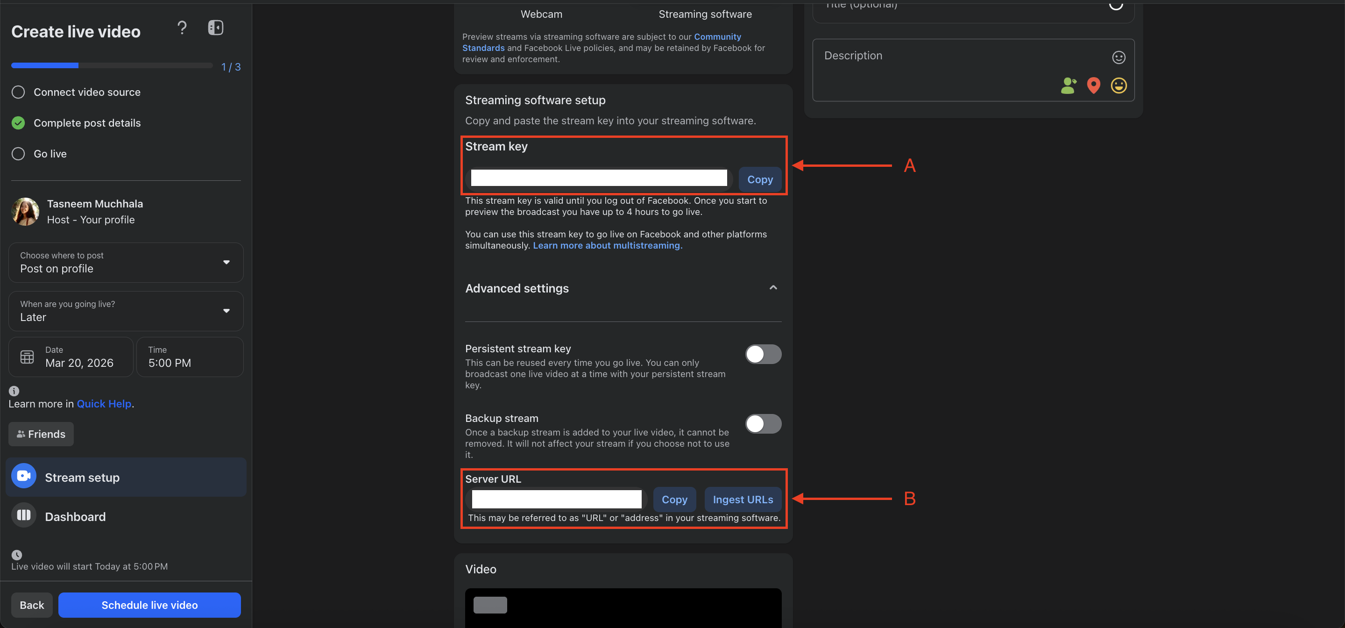The height and width of the screenshot is (628, 1345).
Task: Open the Choose where to post dropdown
Action: (126, 262)
